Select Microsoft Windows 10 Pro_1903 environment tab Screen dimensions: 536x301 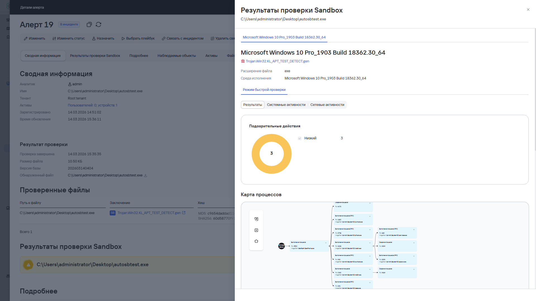click(x=284, y=37)
